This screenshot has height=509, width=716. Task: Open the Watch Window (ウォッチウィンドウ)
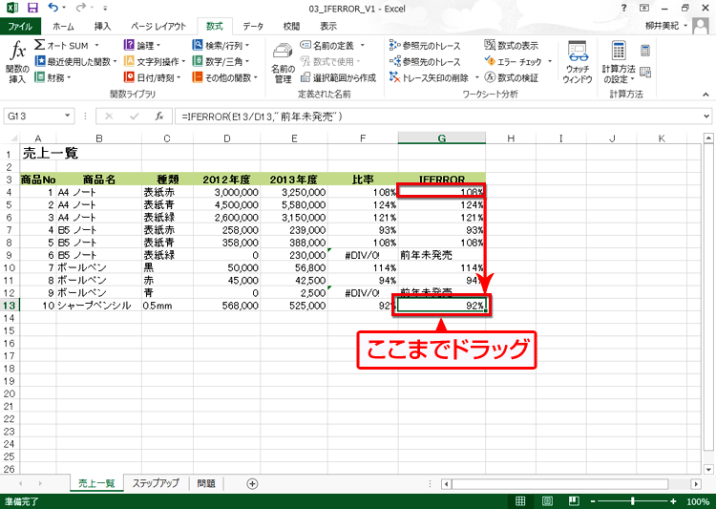578,62
